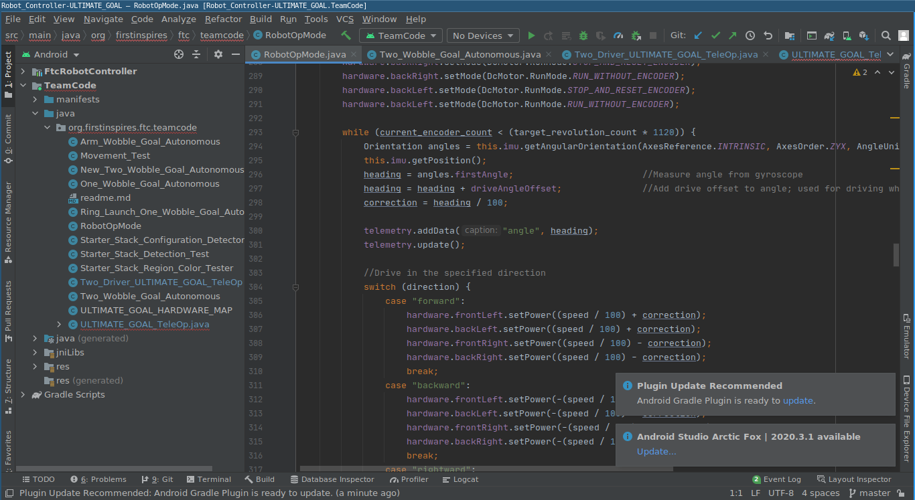Open Project panel settings gear
915x500 pixels.
pyautogui.click(x=218, y=54)
